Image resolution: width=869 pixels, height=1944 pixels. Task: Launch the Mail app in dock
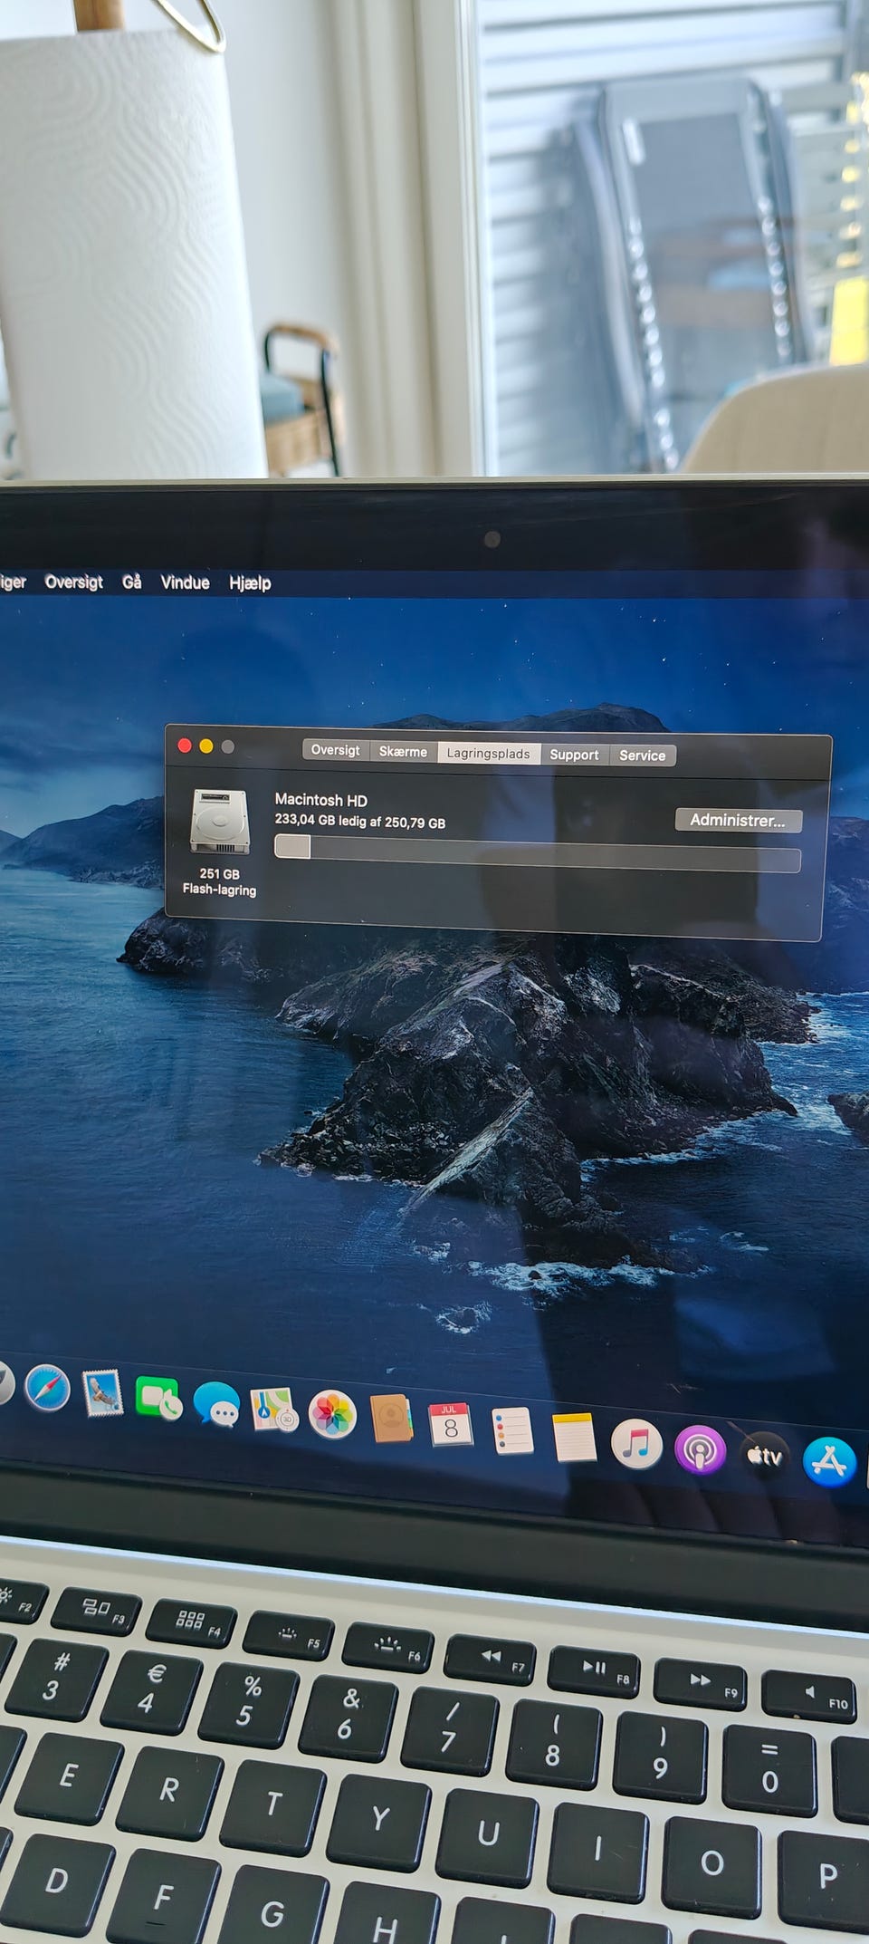[102, 1392]
